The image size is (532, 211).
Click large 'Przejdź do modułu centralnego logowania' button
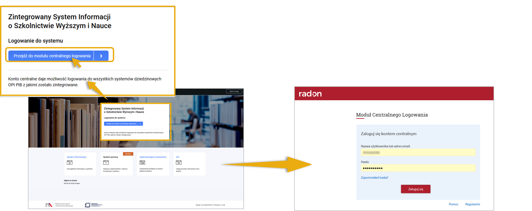click(52, 56)
